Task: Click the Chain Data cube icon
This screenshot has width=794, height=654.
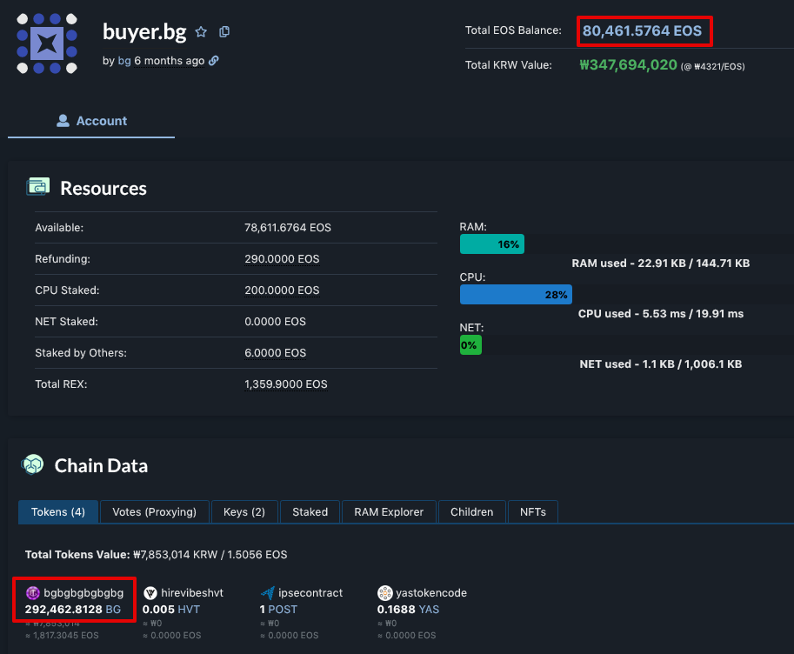Action: (33, 464)
